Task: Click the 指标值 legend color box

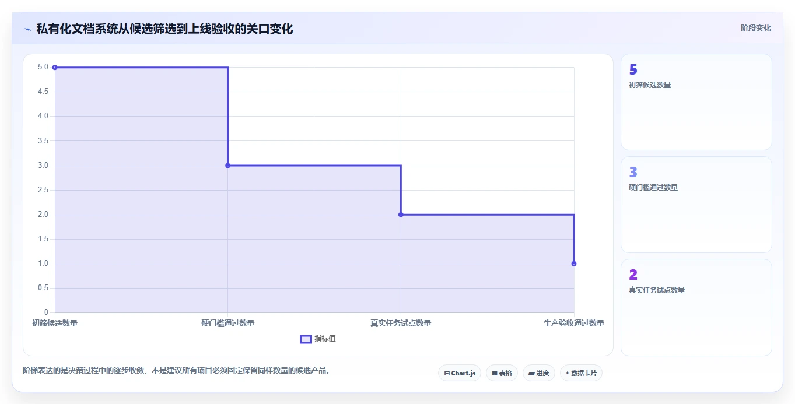Action: point(306,339)
